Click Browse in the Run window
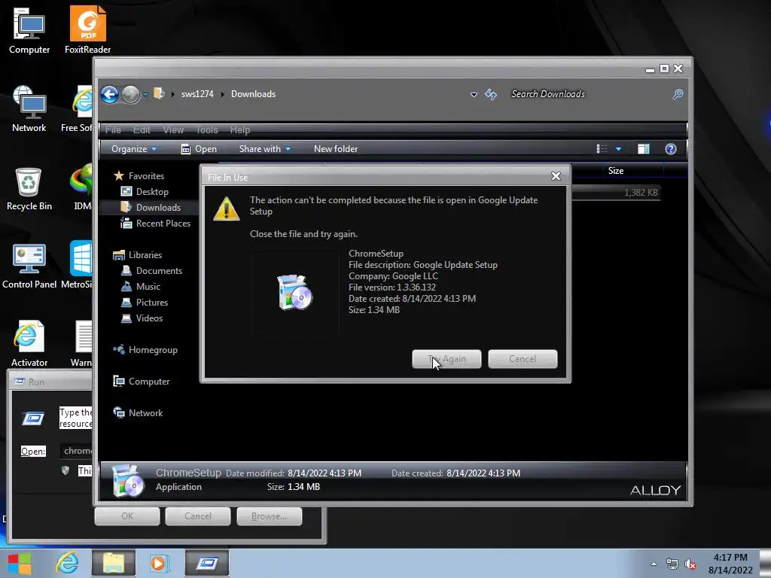Viewport: 771px width, 578px height. pyautogui.click(x=269, y=516)
